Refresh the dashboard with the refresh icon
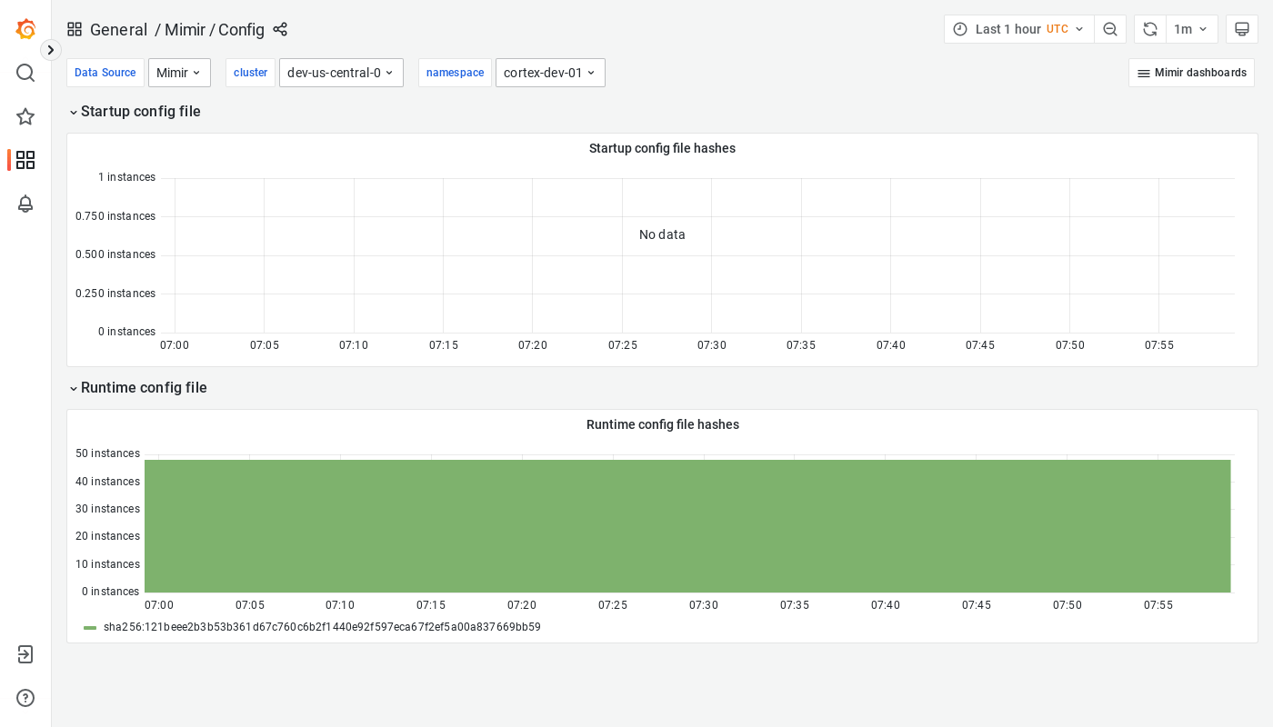This screenshot has height=727, width=1273. [x=1149, y=28]
